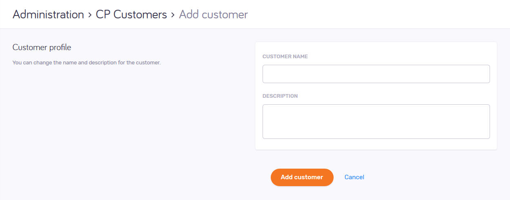
Task: Click the bottom edge of Description box
Action: tap(376, 138)
